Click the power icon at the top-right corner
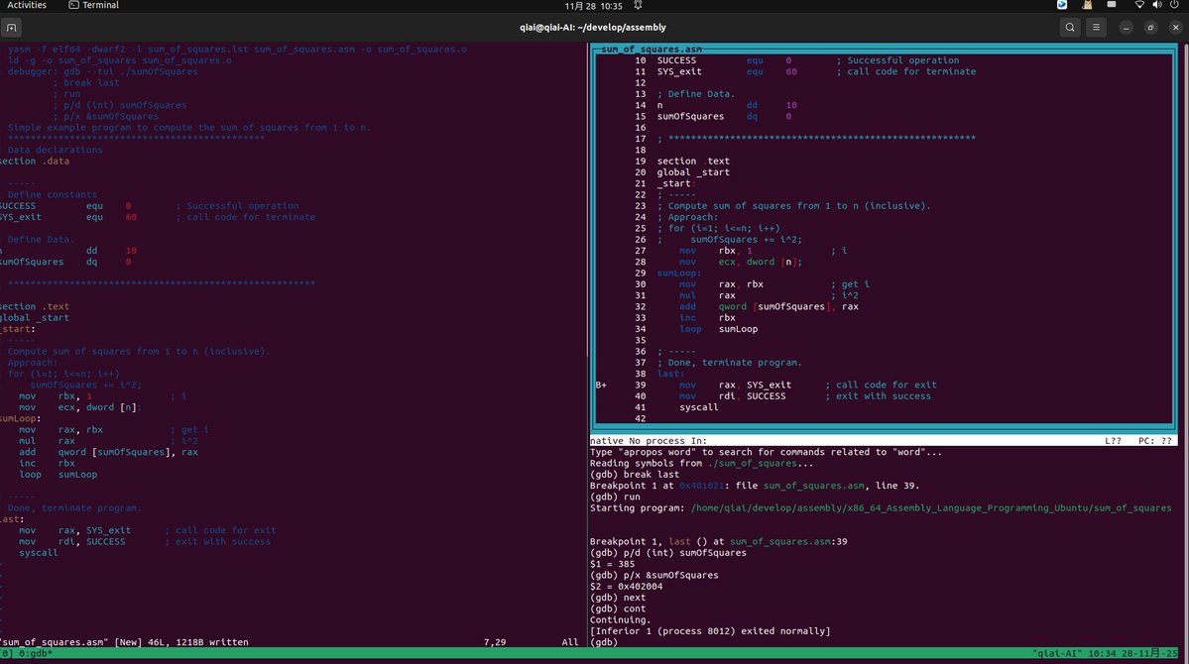 (x=1175, y=5)
